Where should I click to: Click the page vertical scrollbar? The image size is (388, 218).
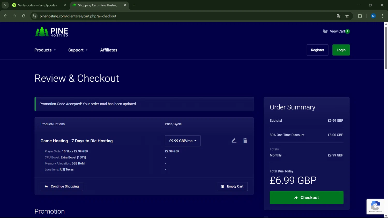[386, 48]
